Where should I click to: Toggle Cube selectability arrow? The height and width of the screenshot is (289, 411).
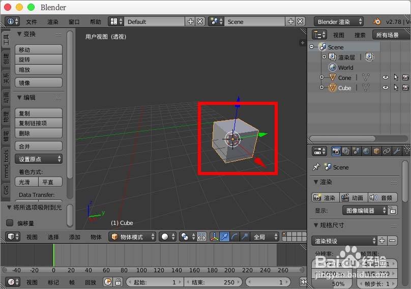tap(396, 88)
